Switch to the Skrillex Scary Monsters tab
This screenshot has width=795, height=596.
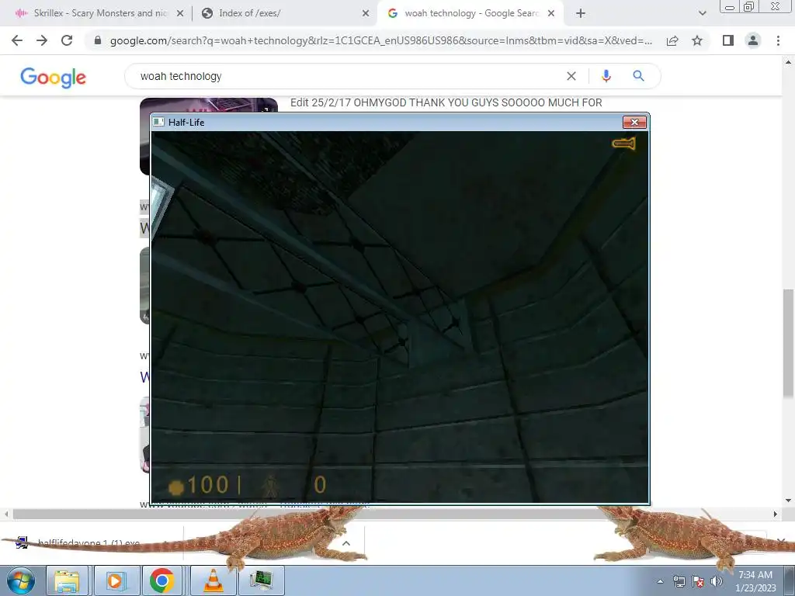[x=99, y=13]
